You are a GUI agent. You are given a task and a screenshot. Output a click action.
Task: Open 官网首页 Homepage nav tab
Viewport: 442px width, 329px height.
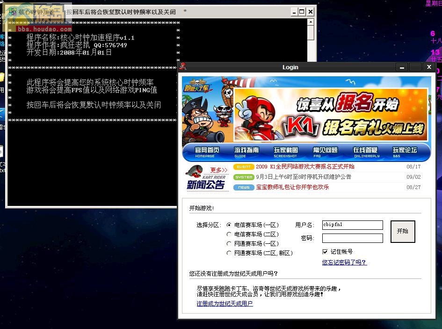(207, 152)
